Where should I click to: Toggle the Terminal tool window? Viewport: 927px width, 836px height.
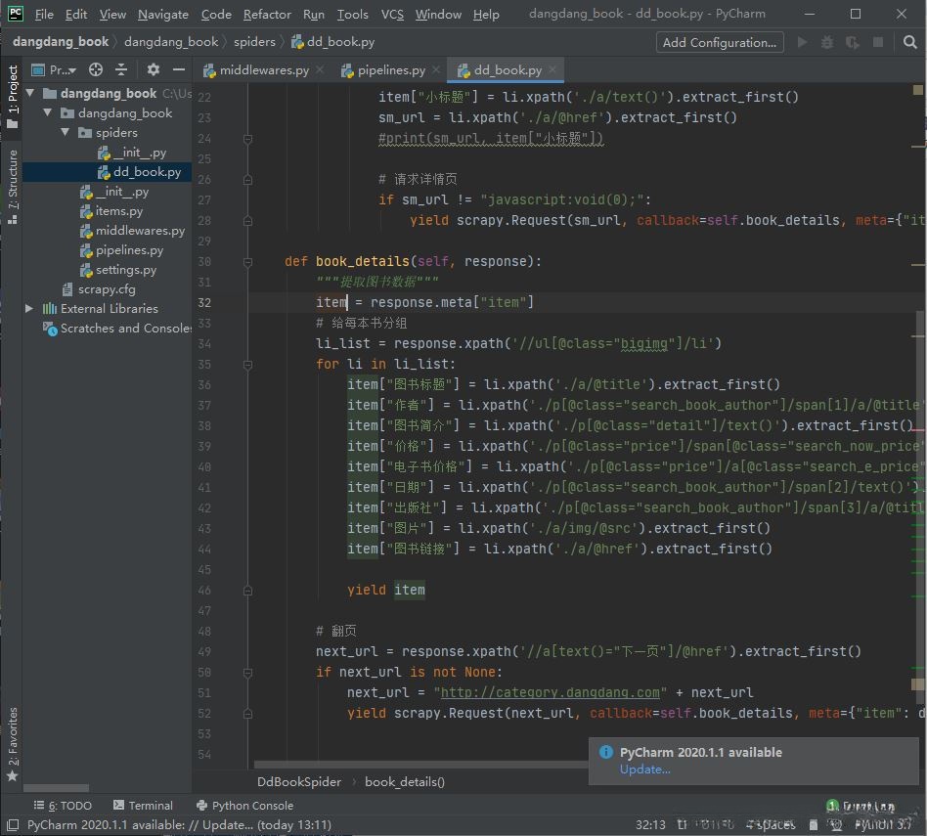coord(143,806)
